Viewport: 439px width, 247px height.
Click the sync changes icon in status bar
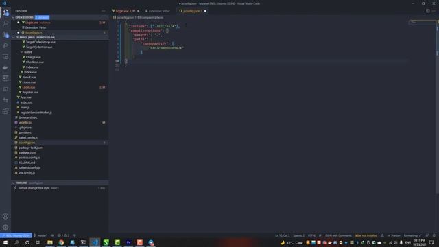[52, 235]
